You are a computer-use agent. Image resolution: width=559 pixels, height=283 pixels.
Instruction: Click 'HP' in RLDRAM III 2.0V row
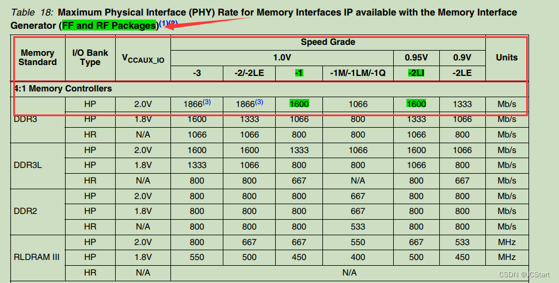90,242
